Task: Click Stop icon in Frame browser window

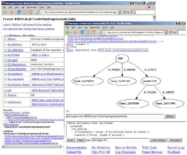Action: [x=25, y=12]
